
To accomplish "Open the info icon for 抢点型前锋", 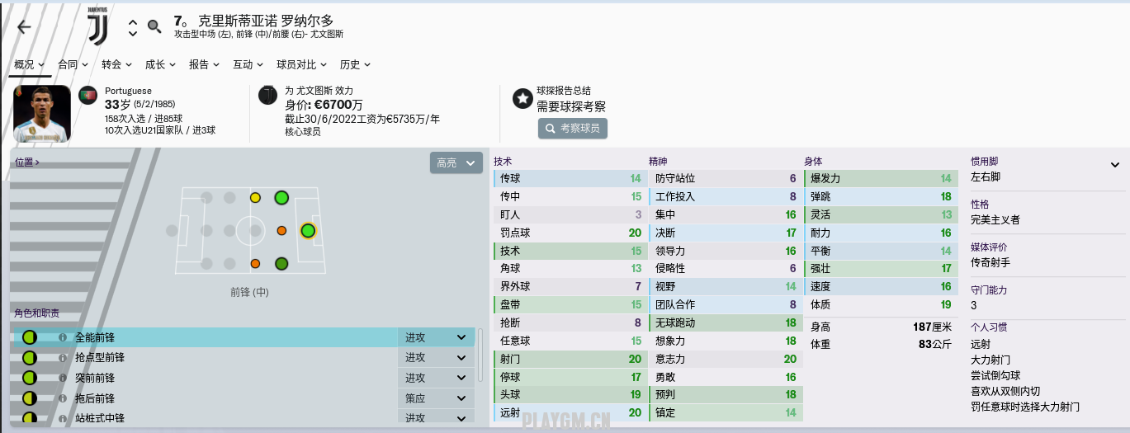I will [x=62, y=358].
